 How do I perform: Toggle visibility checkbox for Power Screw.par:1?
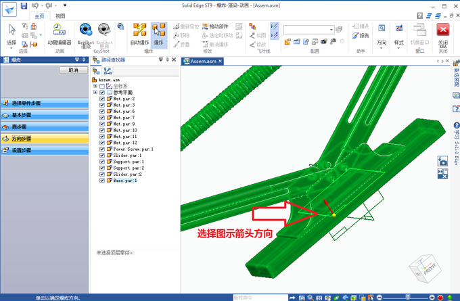pyautogui.click(x=102, y=149)
